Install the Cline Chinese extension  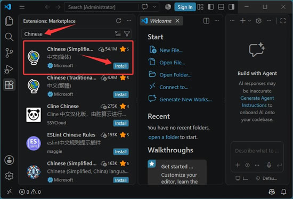[121, 123]
